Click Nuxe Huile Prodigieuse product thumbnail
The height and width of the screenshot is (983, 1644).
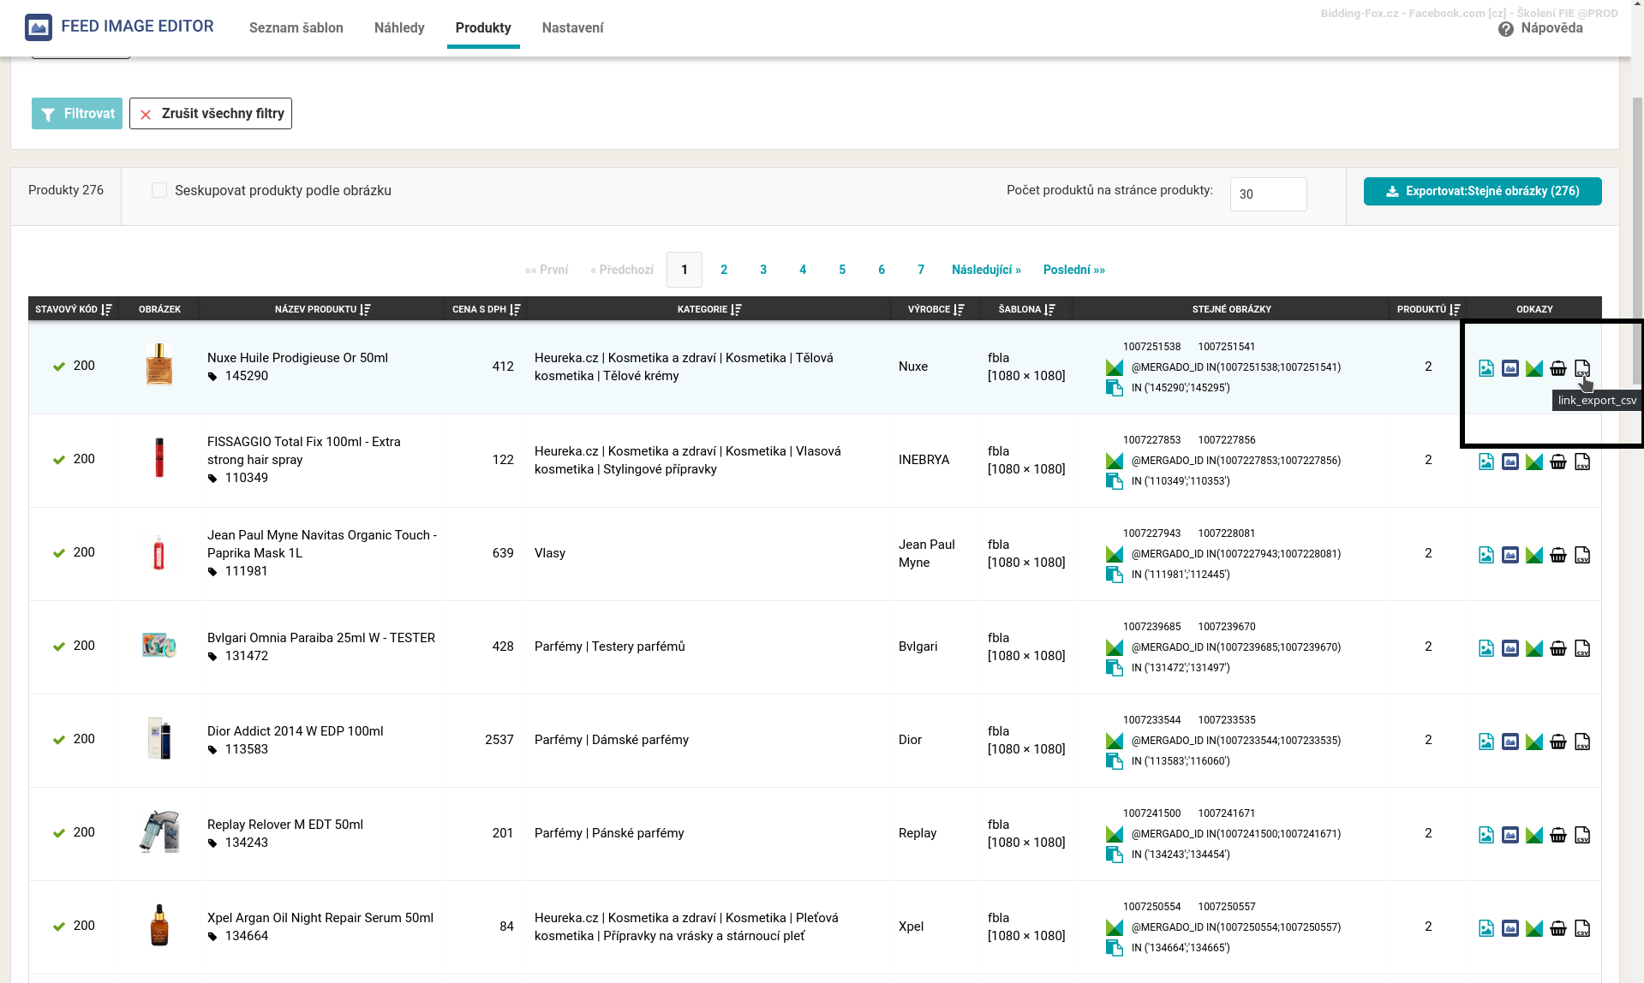pos(159,364)
